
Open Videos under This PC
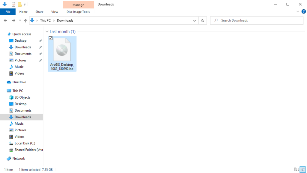coord(19,137)
